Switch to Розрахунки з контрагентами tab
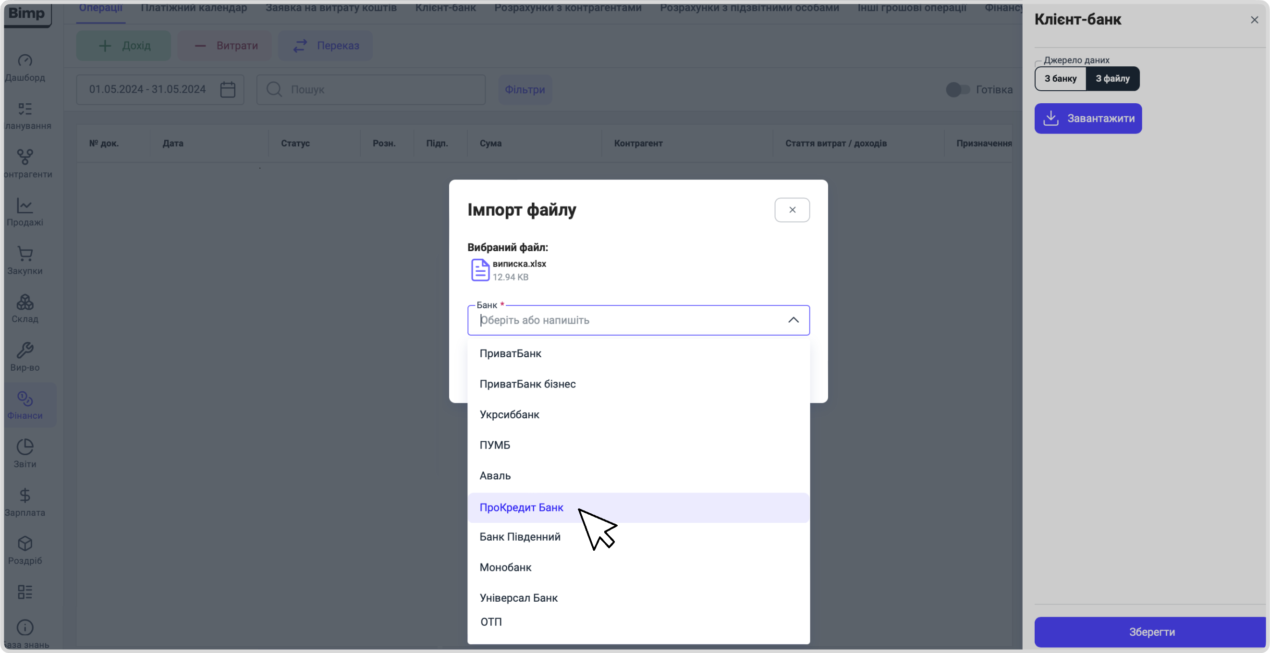Viewport: 1270px width, 653px height. (x=568, y=8)
